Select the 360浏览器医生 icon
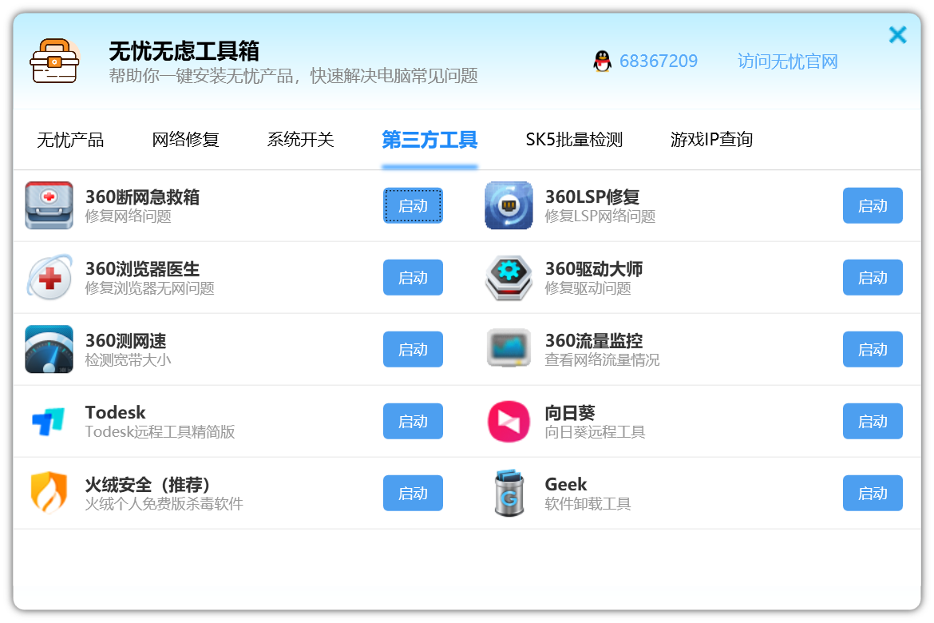The height and width of the screenshot is (623, 934). click(49, 277)
